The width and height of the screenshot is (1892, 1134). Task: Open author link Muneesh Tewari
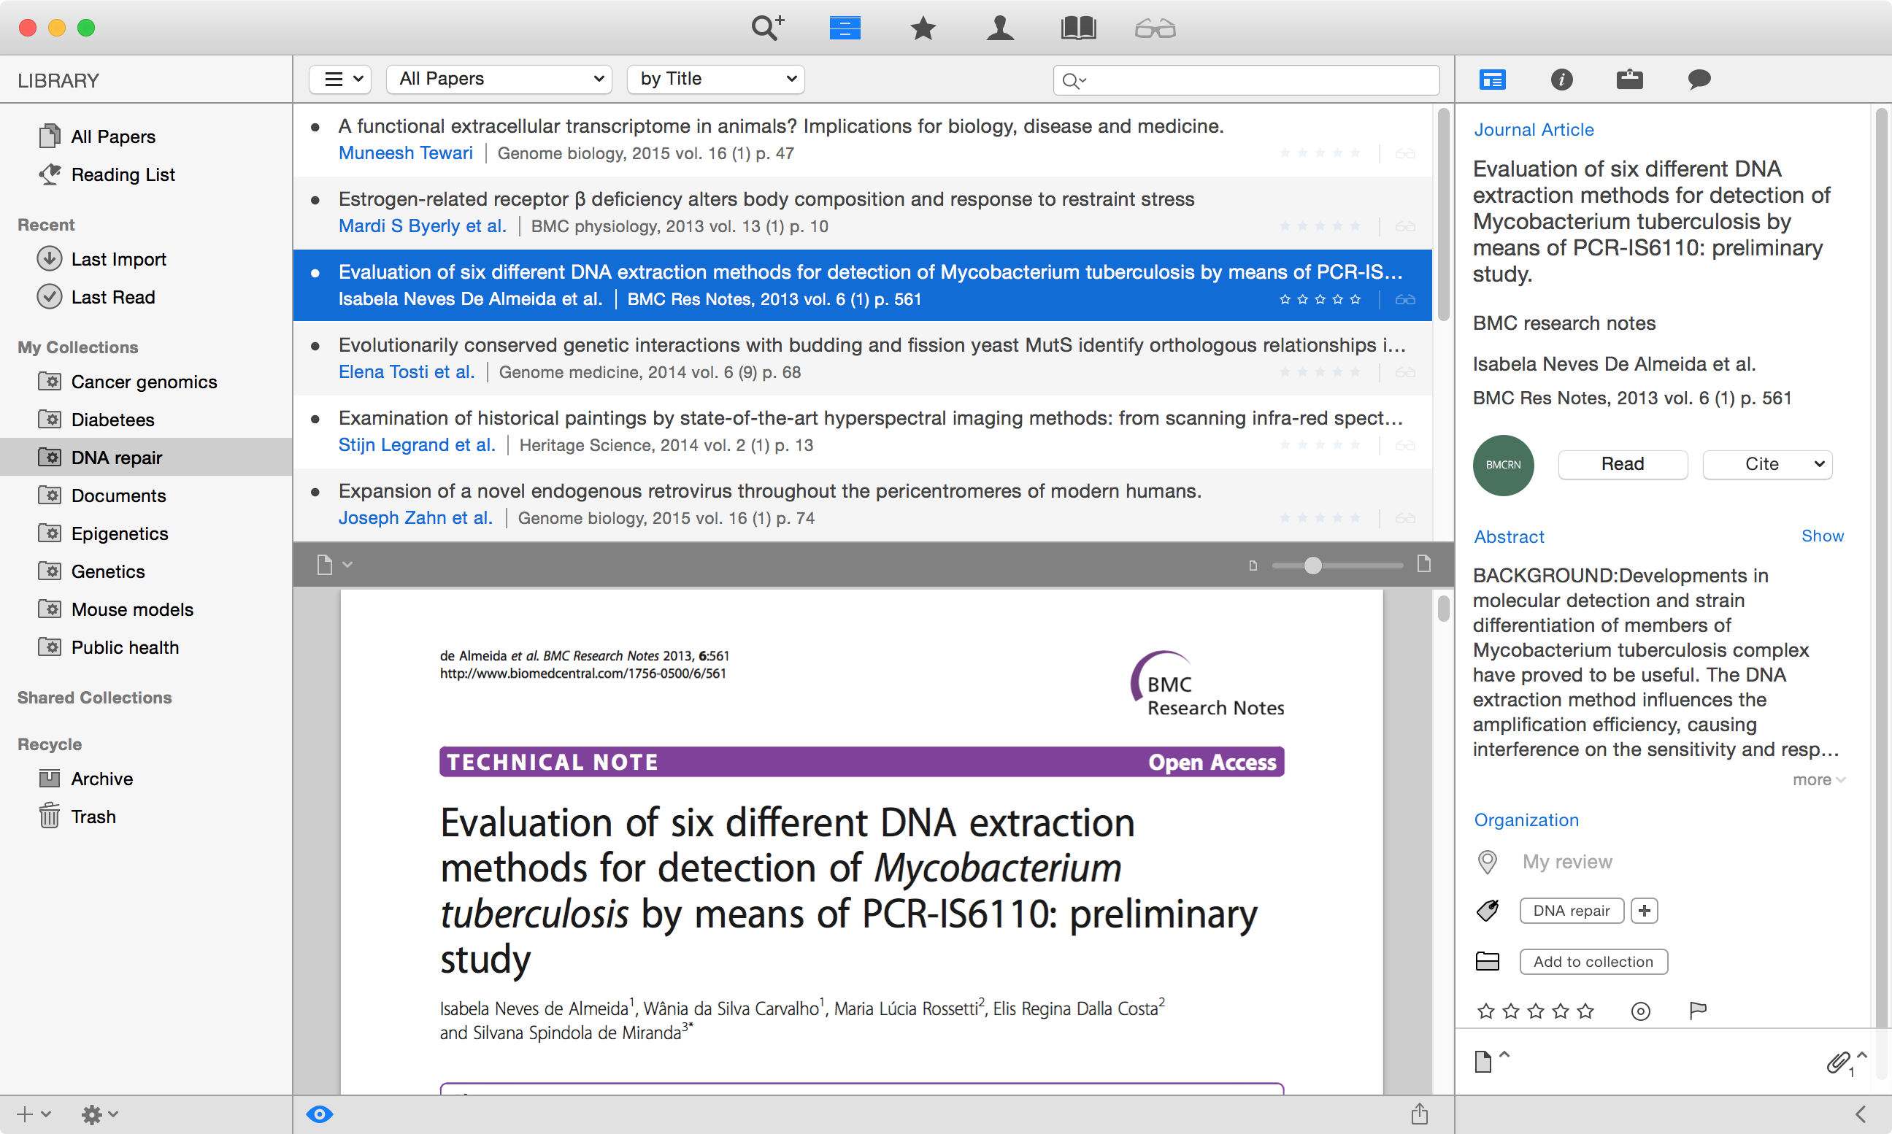[406, 153]
